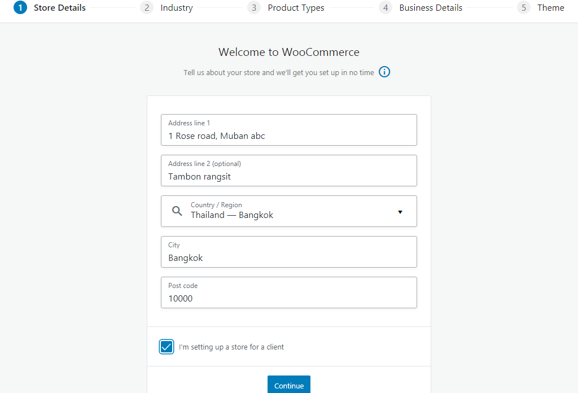Click the magnifier icon in Country field
578x393 pixels.
tap(177, 211)
